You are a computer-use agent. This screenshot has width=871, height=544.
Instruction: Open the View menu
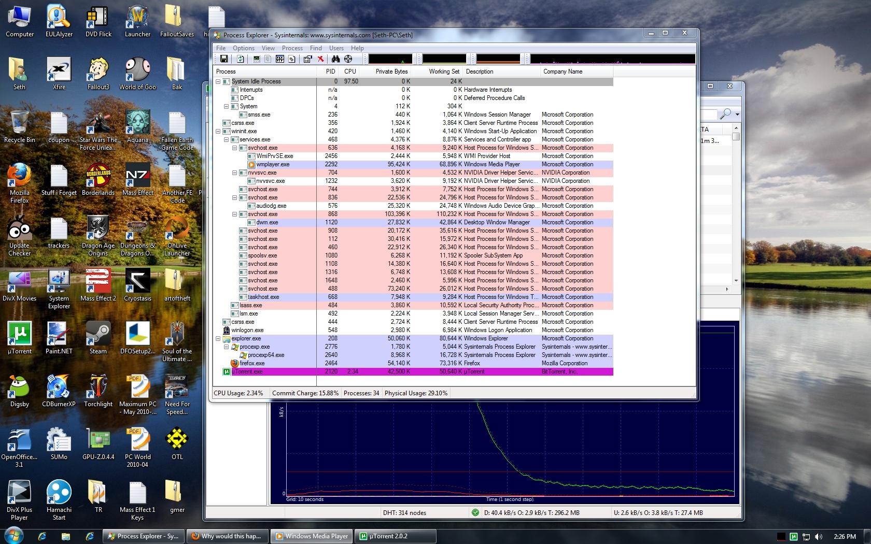click(268, 48)
